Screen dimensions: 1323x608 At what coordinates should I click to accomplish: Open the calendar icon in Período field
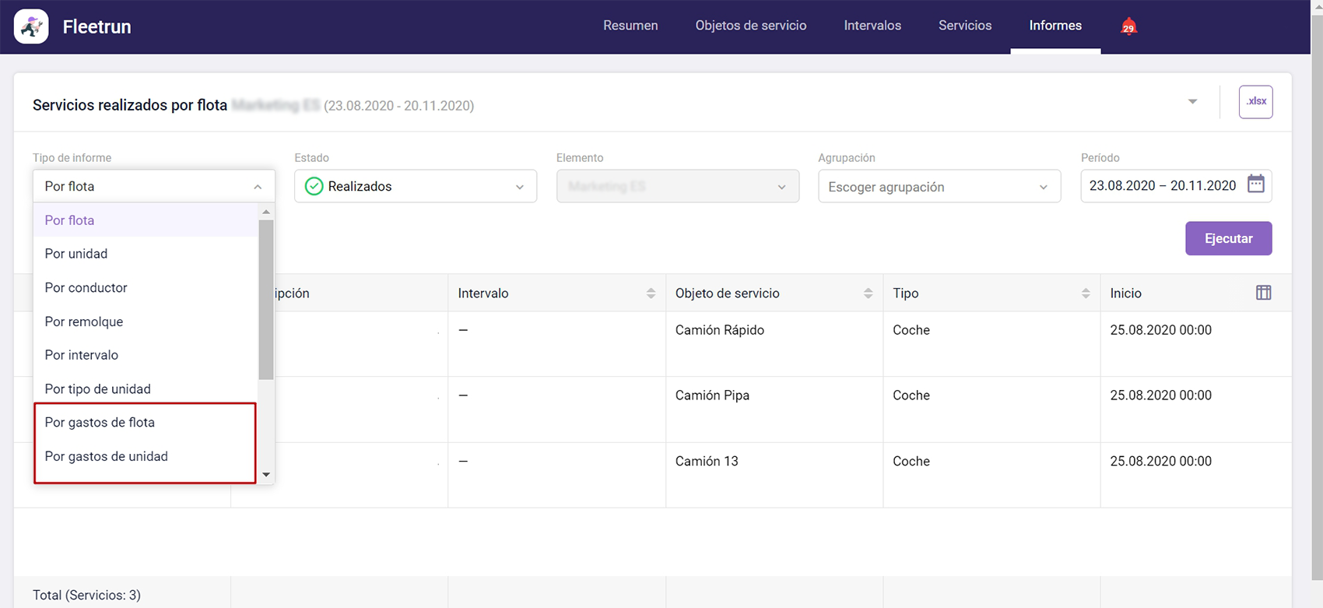click(x=1255, y=185)
